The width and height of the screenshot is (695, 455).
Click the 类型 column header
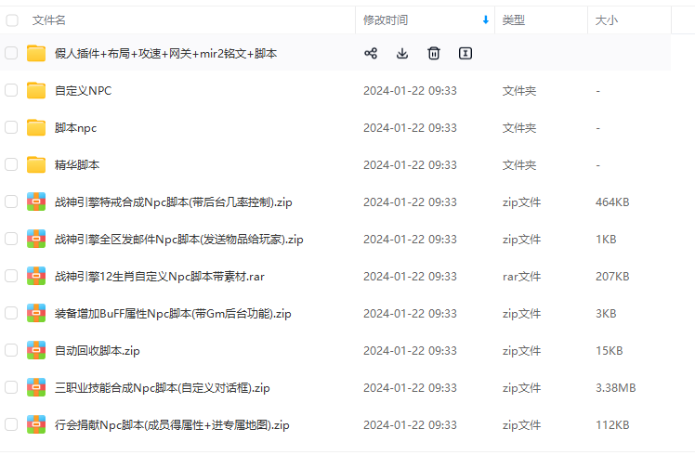click(x=514, y=20)
